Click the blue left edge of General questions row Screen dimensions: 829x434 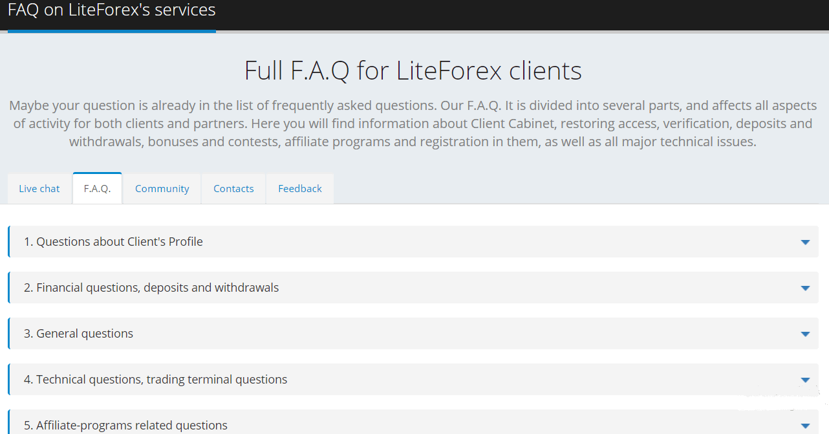point(9,334)
